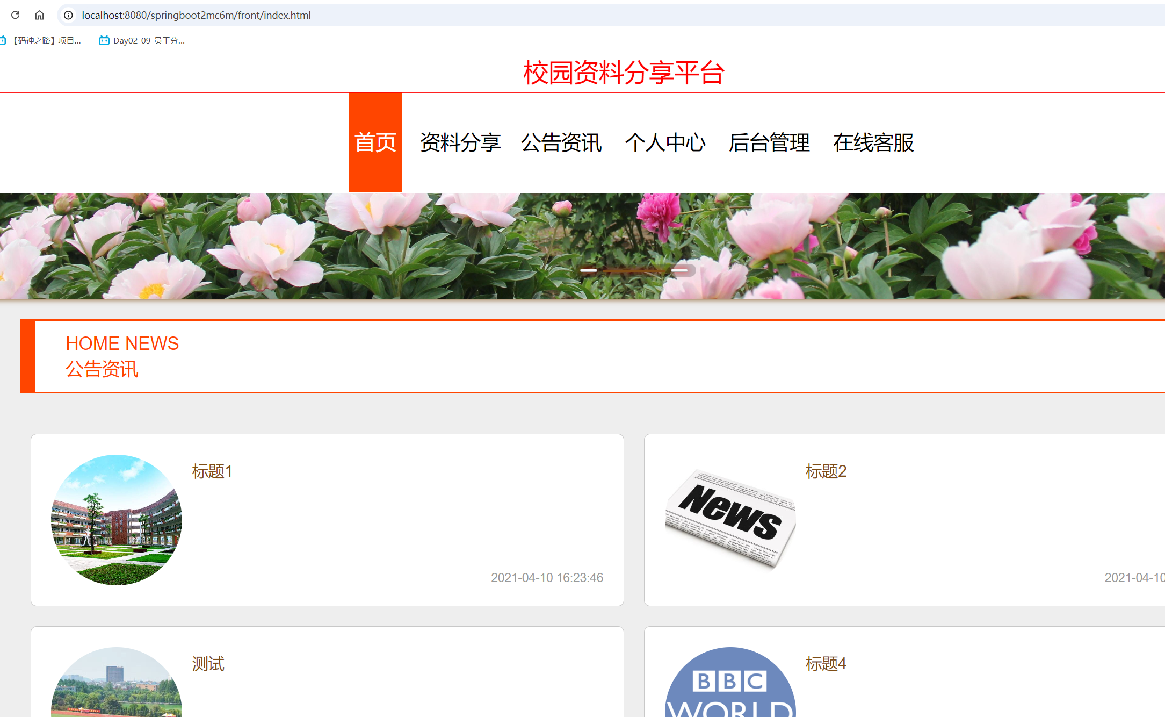Screen dimensions: 1165x717
Task: Open 个人中心 from the navigation
Action: pyautogui.click(x=665, y=142)
